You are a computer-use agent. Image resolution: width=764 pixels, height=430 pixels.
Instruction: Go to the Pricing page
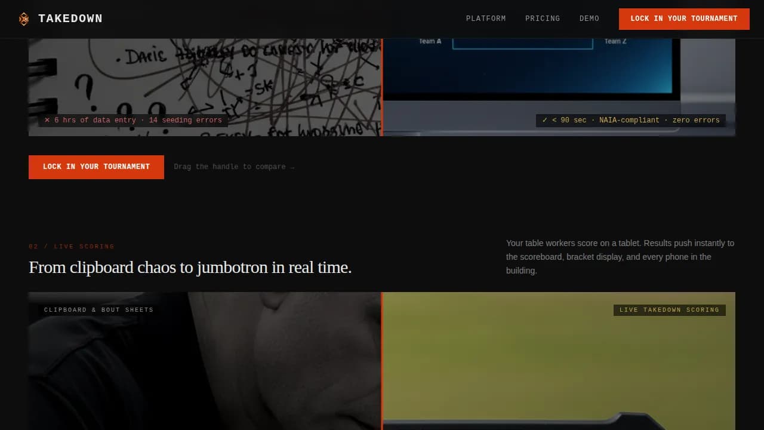click(543, 19)
